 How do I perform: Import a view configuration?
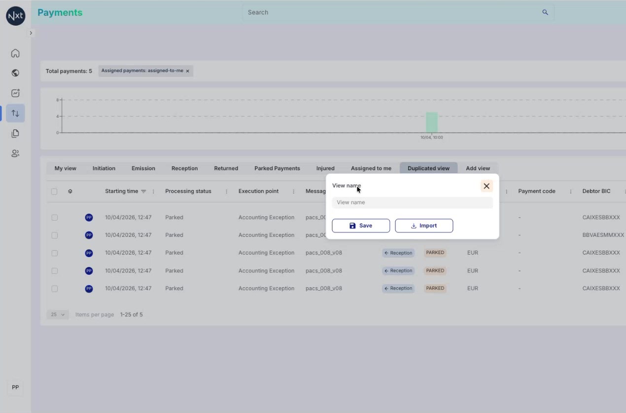(424, 225)
